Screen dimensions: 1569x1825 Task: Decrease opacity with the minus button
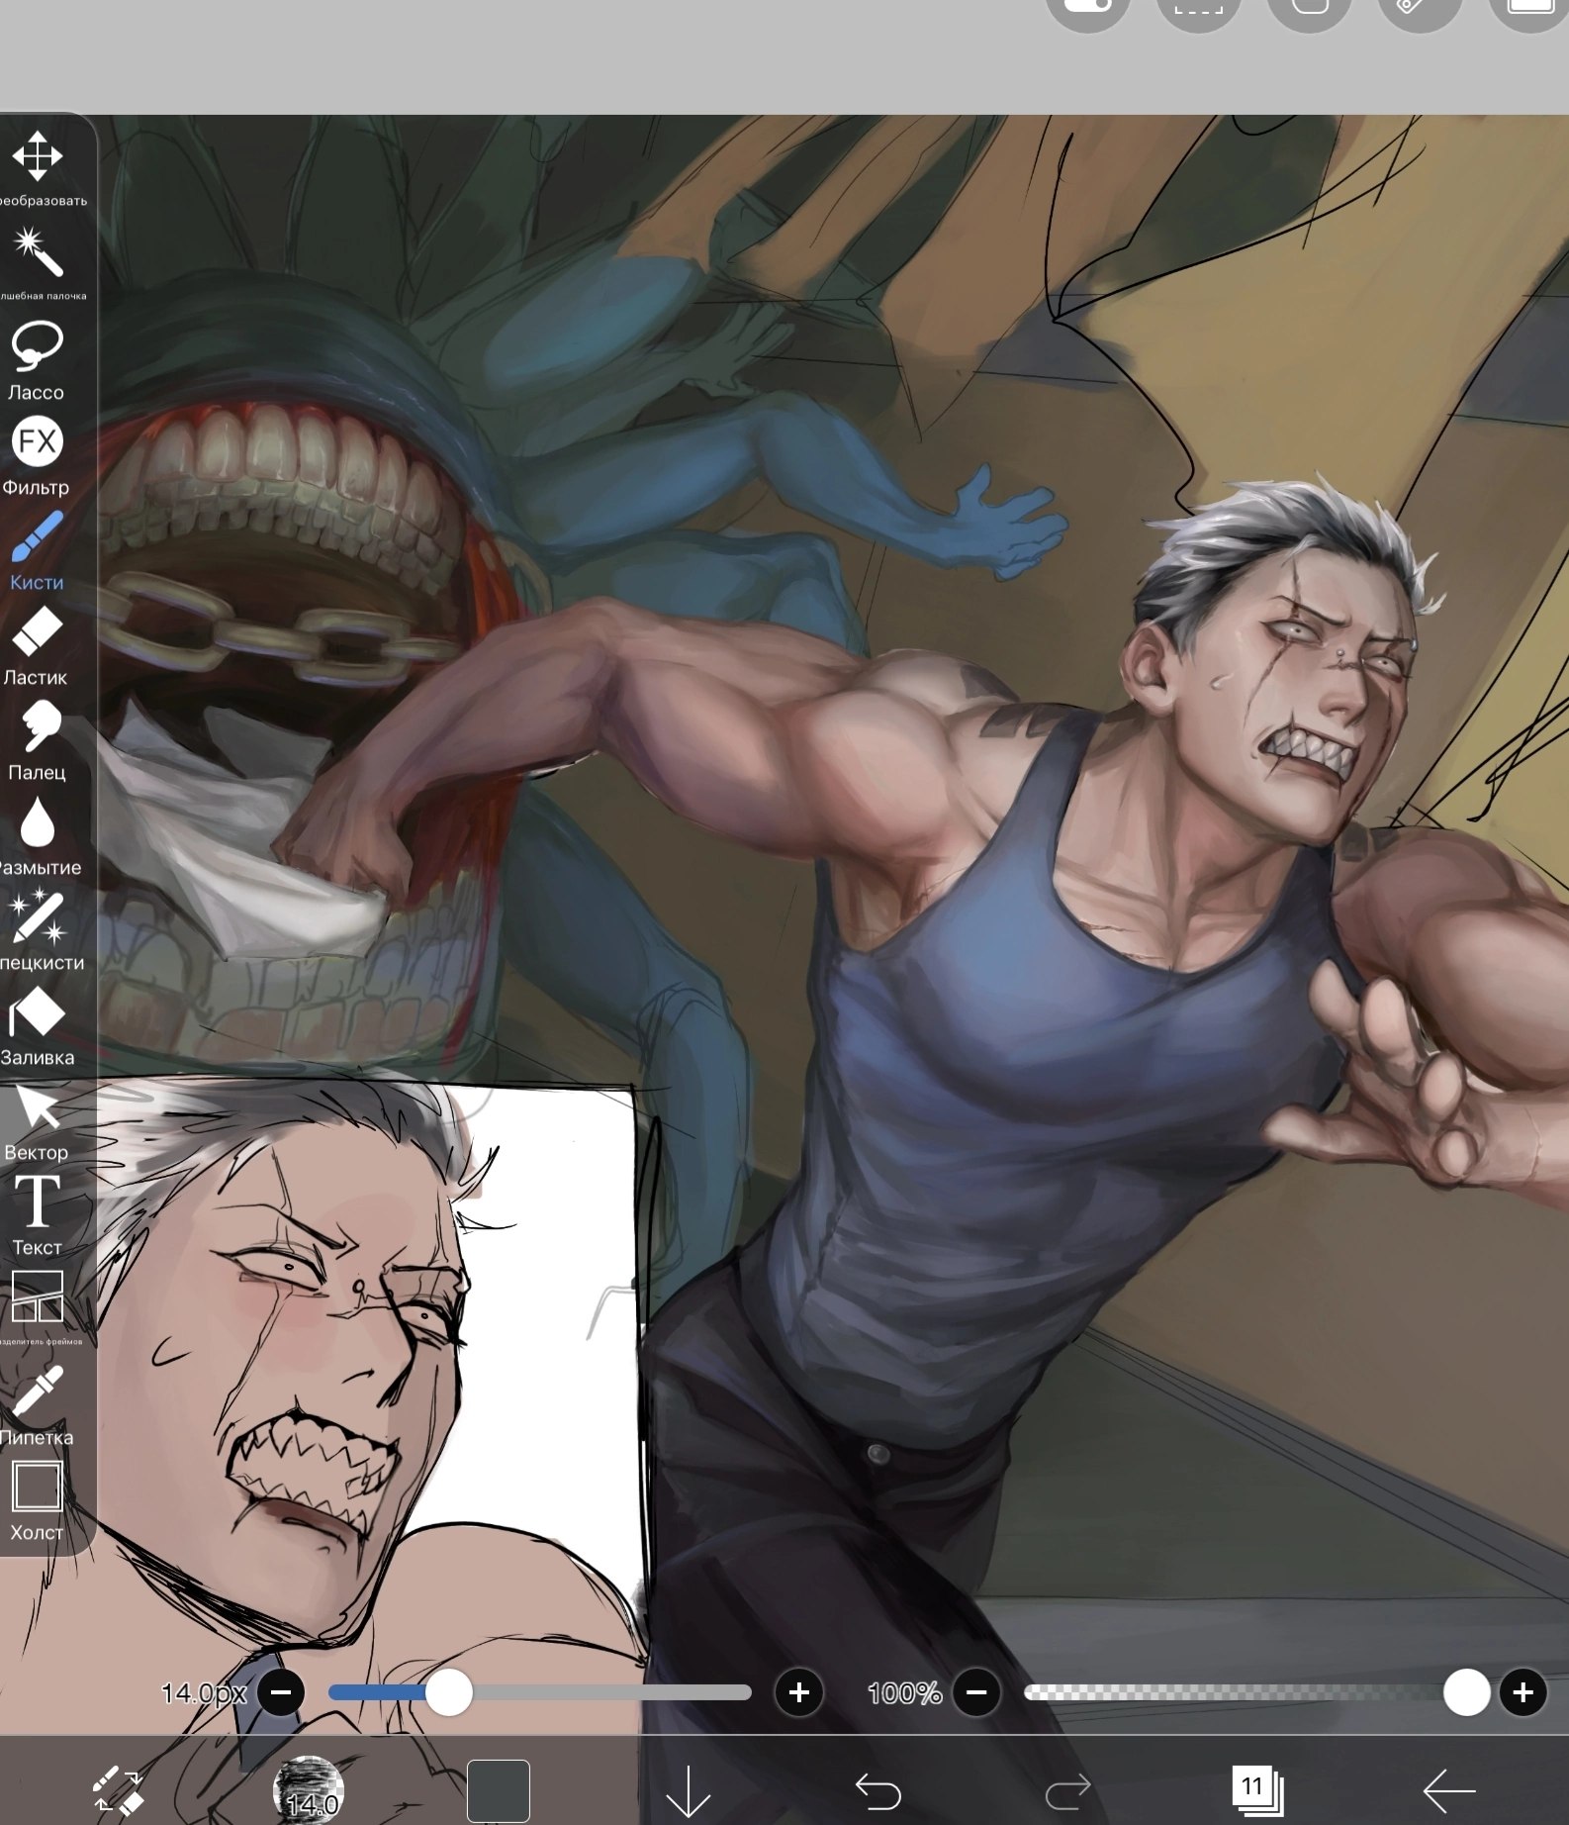976,1692
